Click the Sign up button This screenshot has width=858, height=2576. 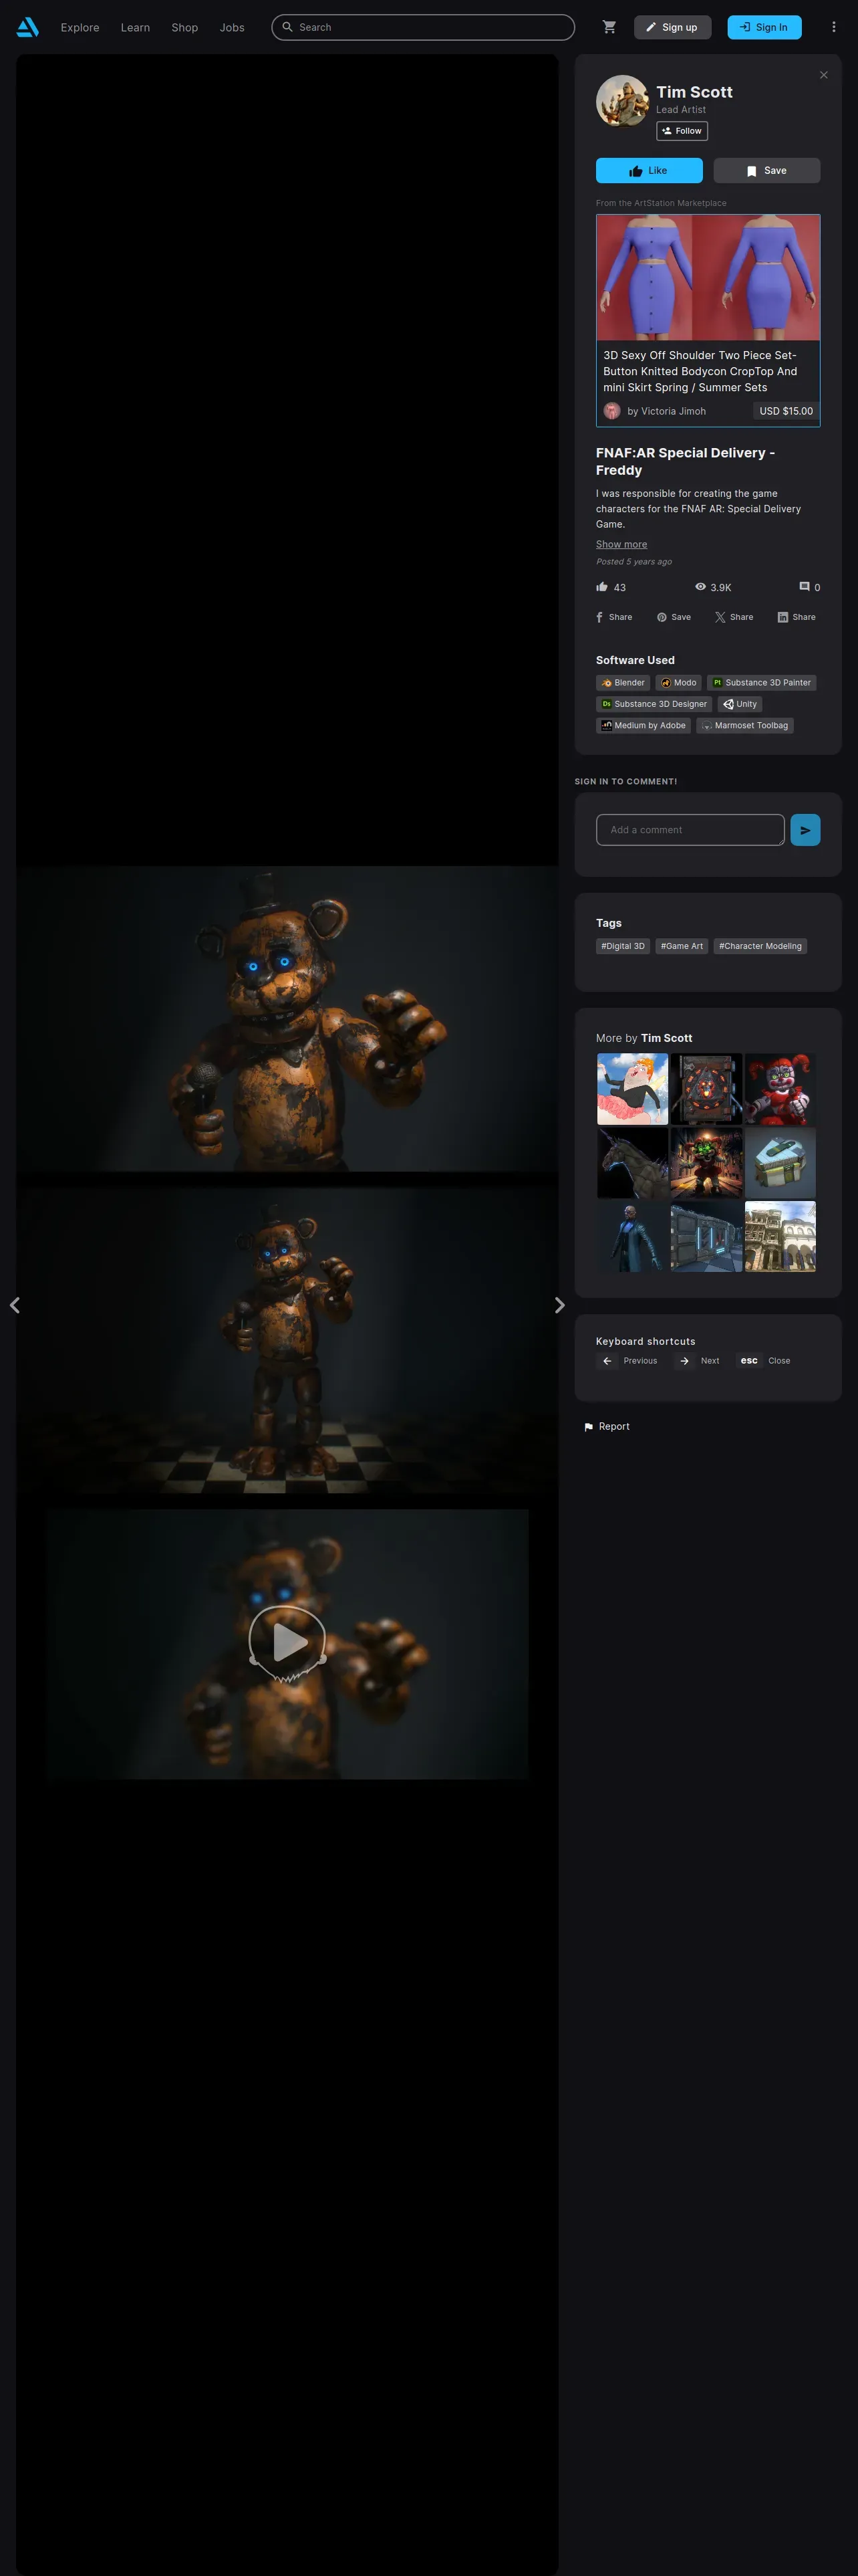click(672, 27)
